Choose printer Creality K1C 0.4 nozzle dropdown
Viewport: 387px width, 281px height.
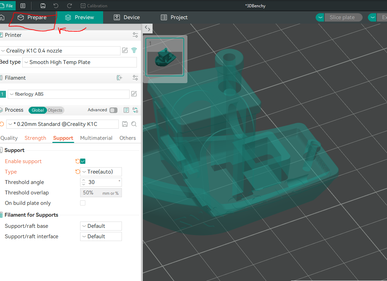[x=60, y=51]
